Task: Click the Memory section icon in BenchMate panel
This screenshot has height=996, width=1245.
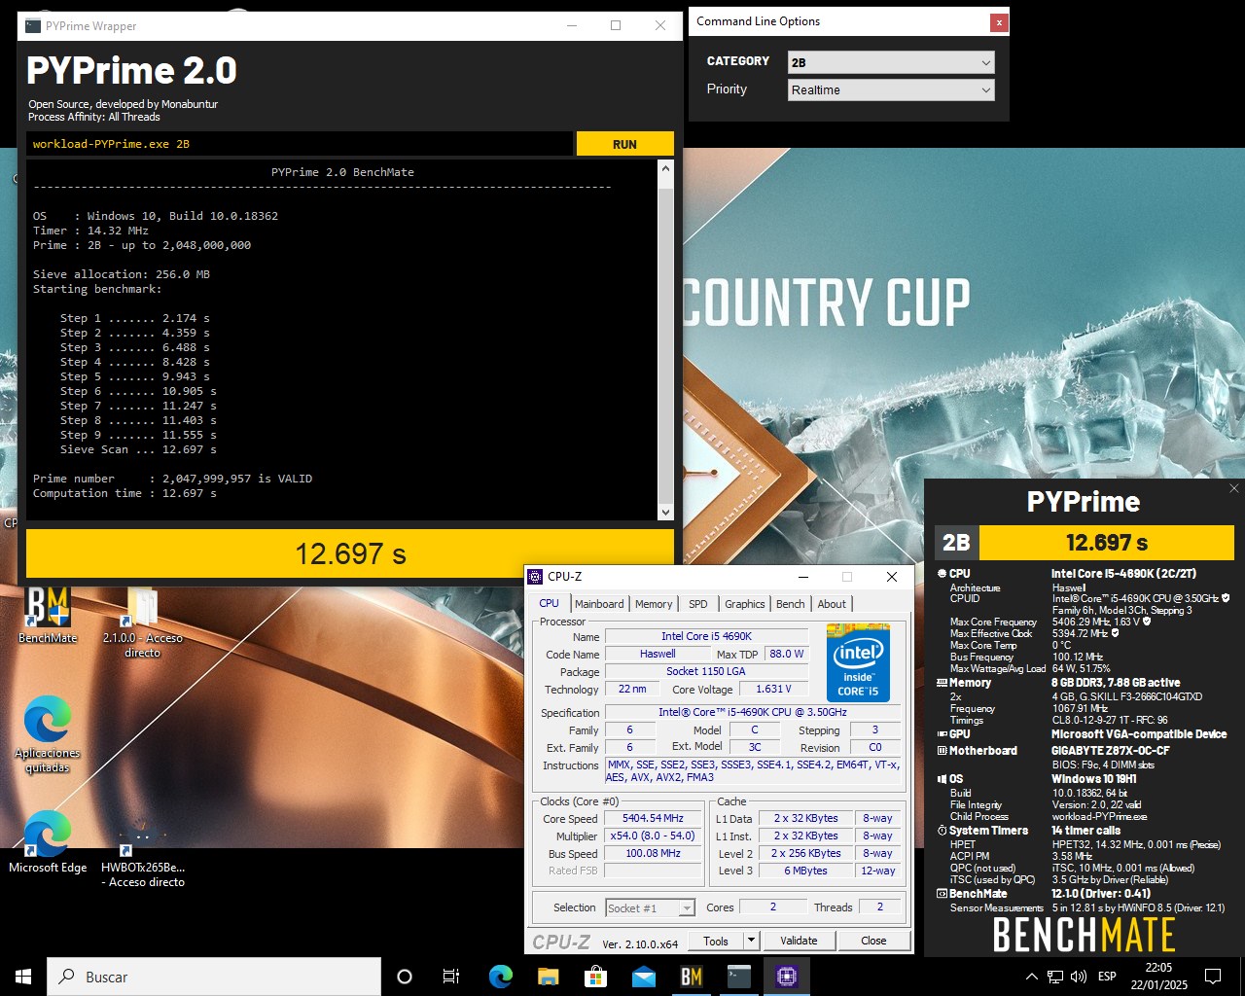Action: [942, 683]
